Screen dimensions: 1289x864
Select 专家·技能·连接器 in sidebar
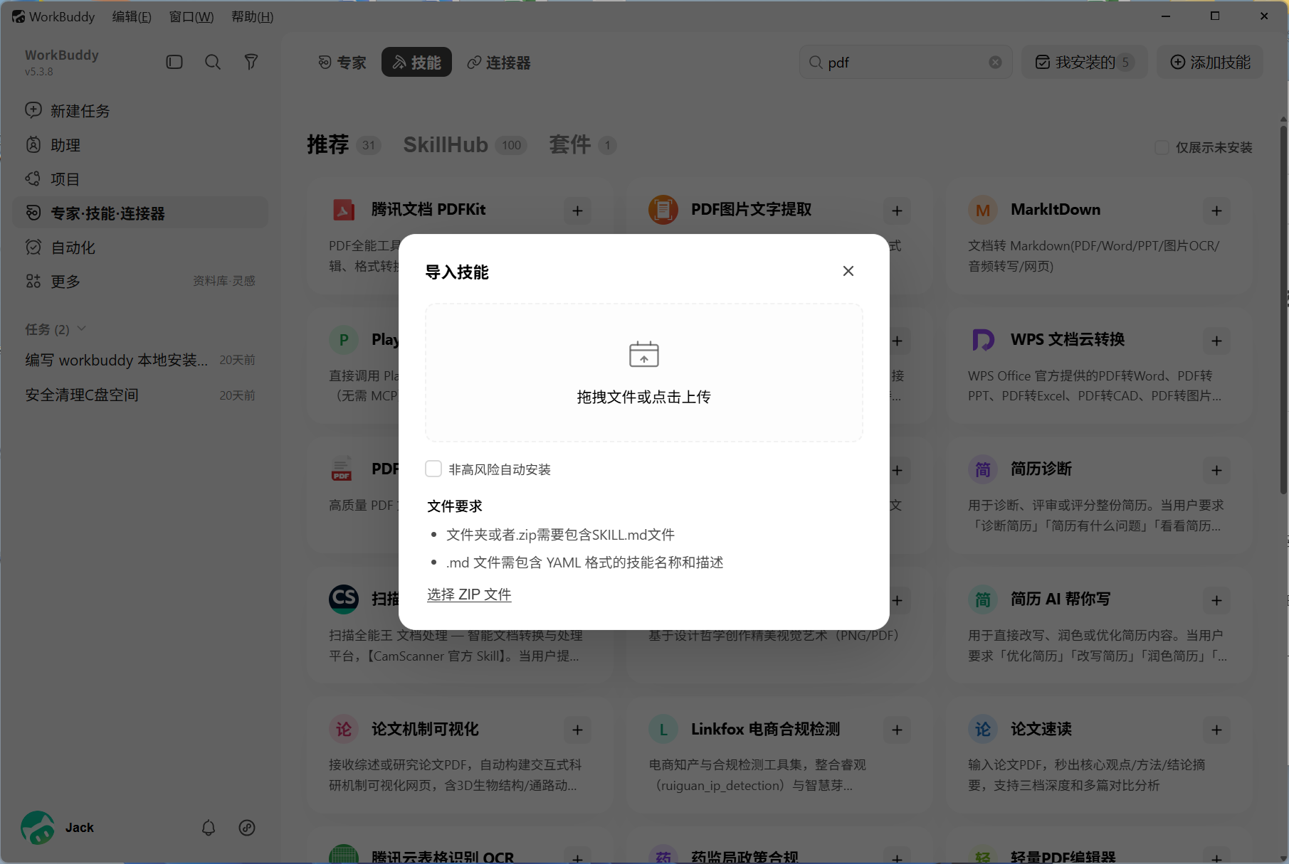tap(140, 213)
